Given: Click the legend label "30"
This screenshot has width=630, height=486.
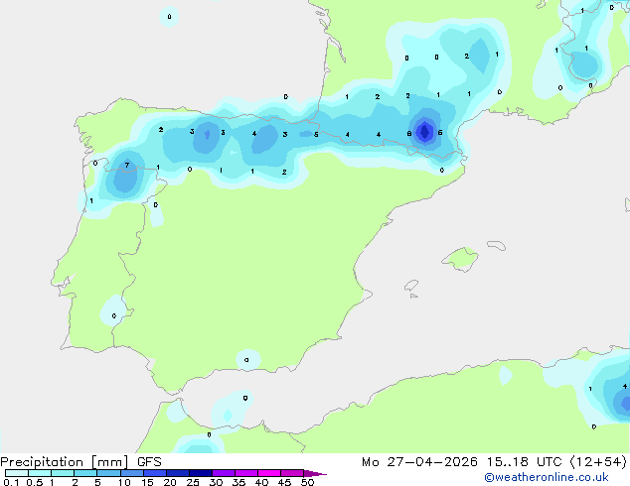Looking at the screenshot, I should click(216, 482).
